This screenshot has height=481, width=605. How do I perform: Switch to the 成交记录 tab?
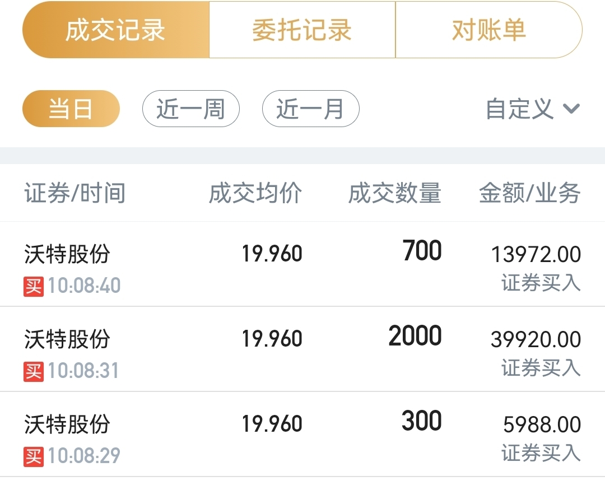pos(115,30)
